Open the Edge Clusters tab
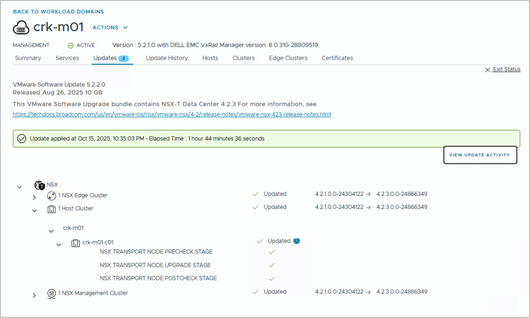Image resolution: width=530 pixels, height=318 pixels. tap(288, 58)
